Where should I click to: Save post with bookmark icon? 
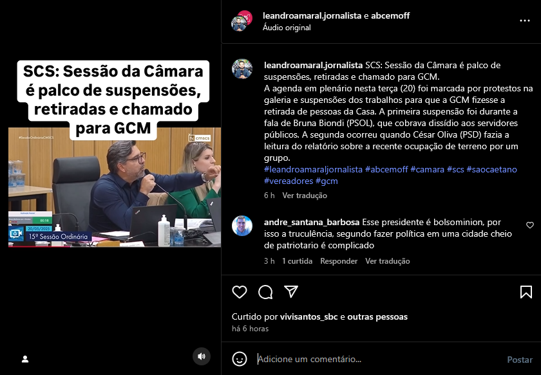pyautogui.click(x=526, y=292)
